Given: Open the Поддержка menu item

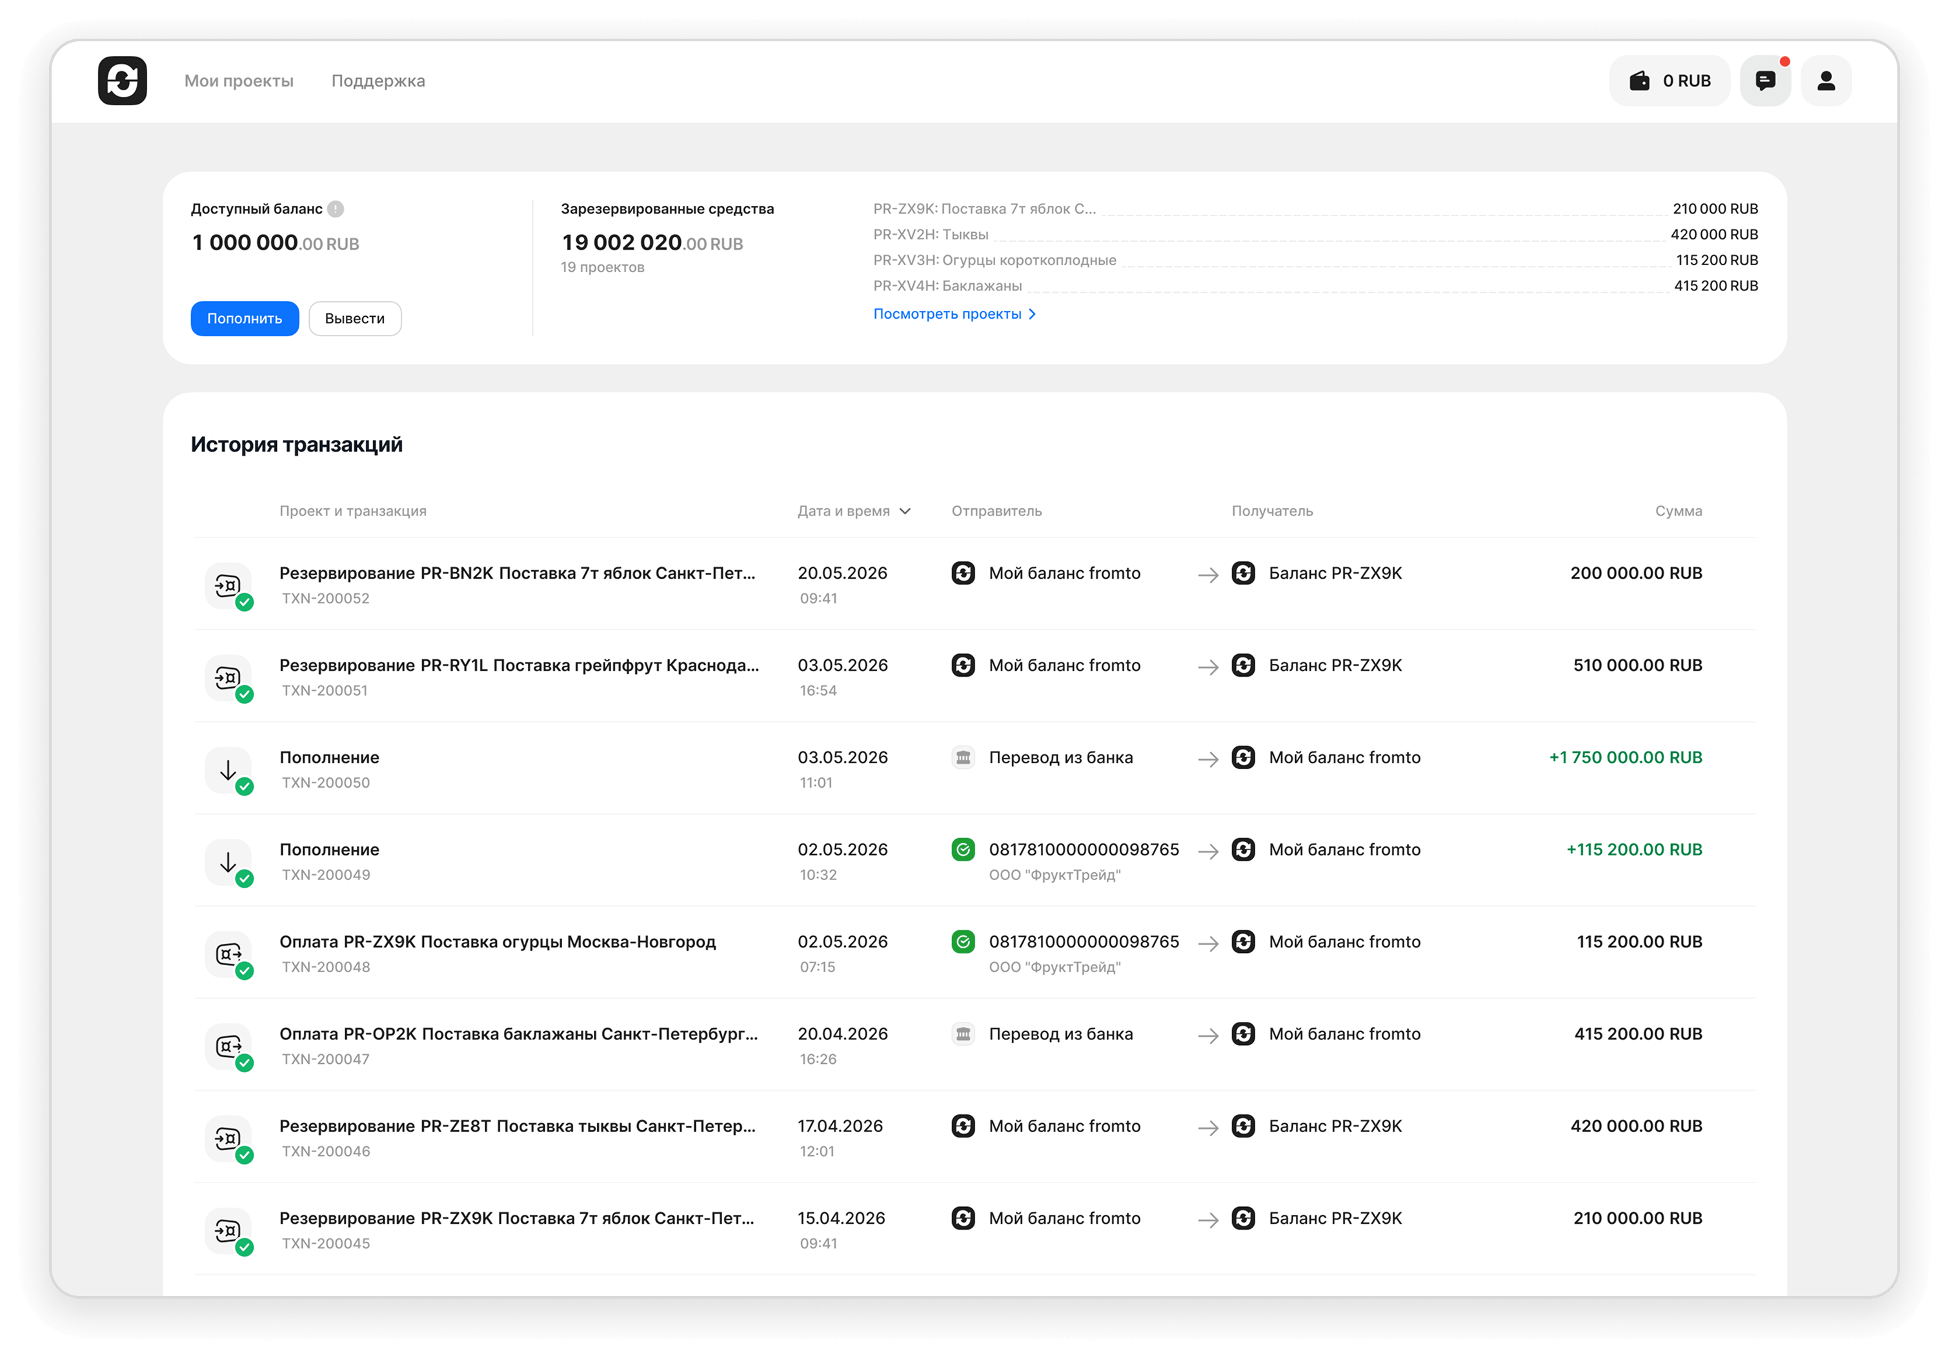Looking at the screenshot, I should [x=378, y=81].
